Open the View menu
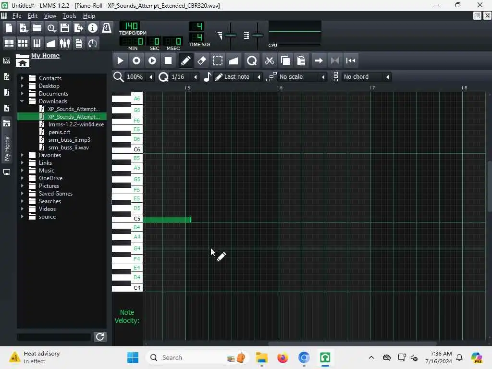492x369 pixels. point(50,16)
